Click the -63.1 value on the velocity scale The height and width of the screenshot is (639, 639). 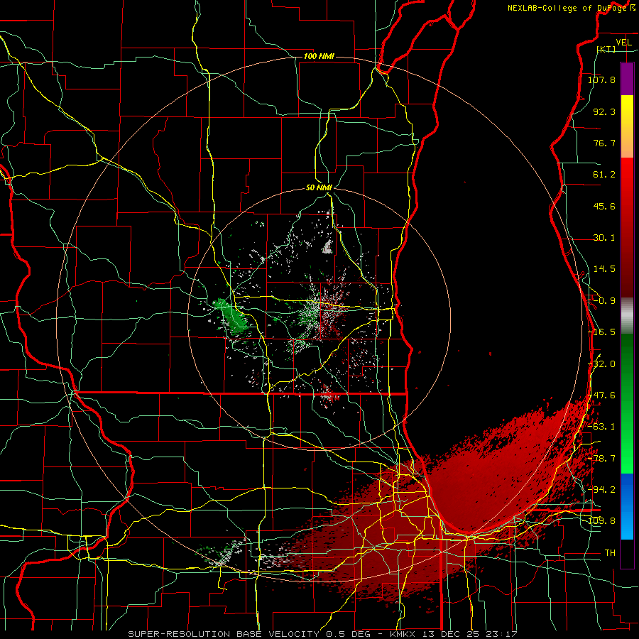[x=602, y=427]
